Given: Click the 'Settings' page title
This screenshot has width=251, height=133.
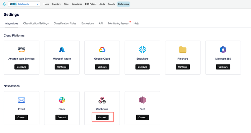Looking at the screenshot, I should 11,15.
